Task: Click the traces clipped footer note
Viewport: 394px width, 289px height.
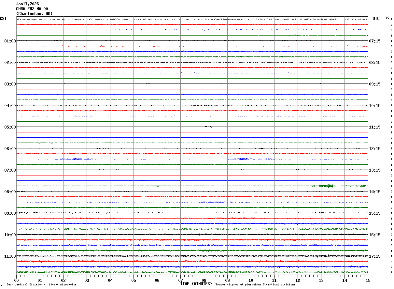Action: [255, 285]
